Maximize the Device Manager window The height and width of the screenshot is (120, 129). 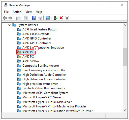coord(110,5)
